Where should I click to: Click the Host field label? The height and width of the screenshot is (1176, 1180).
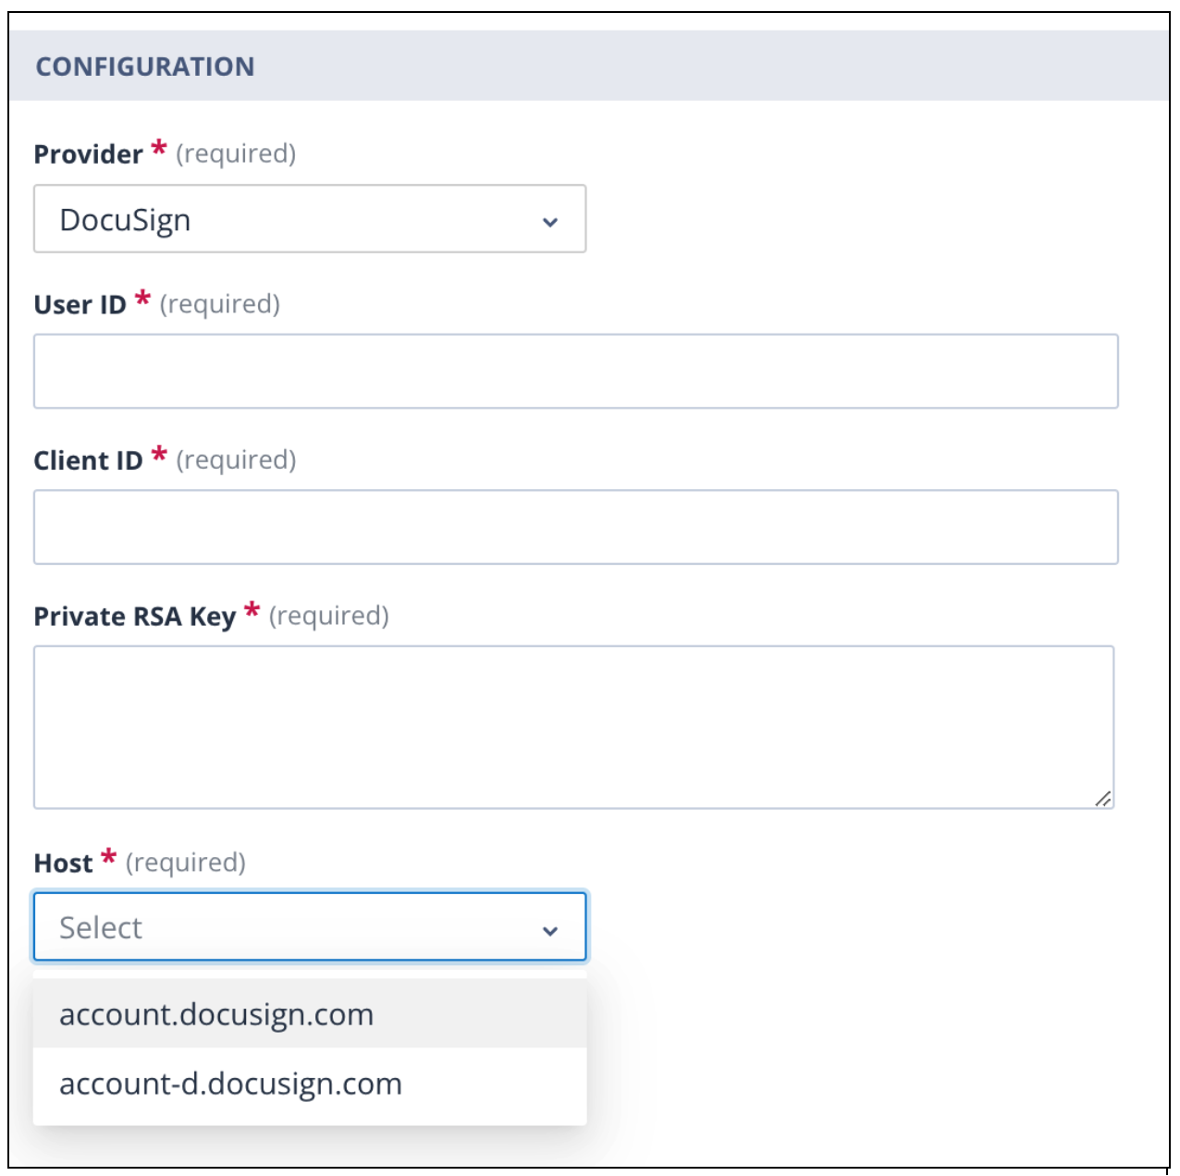64,863
